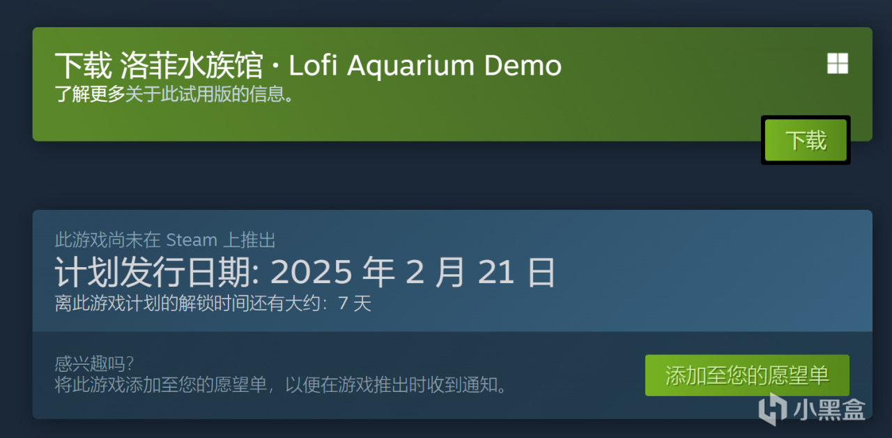Click the 此游戏尚未在 Steam 上推出 notice
Screen dimensions: 892x438
(x=165, y=240)
